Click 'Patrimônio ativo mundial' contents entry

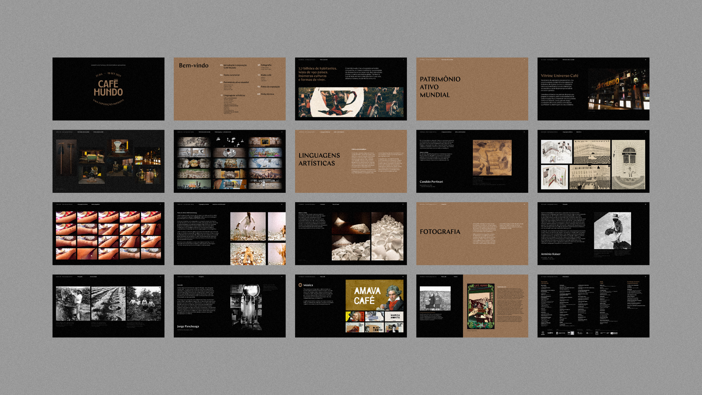click(236, 82)
